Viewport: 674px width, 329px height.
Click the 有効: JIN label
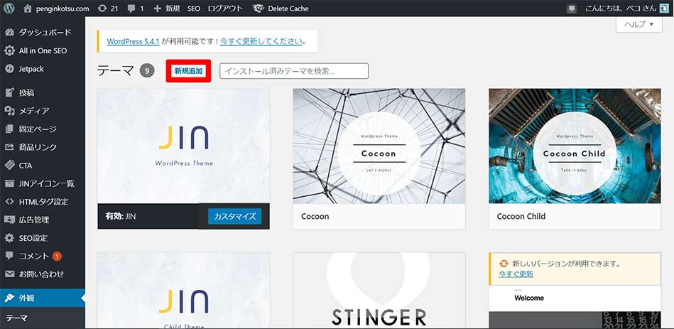[121, 216]
